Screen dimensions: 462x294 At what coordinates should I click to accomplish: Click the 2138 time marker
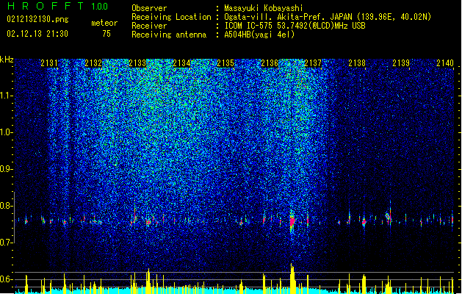(357, 63)
